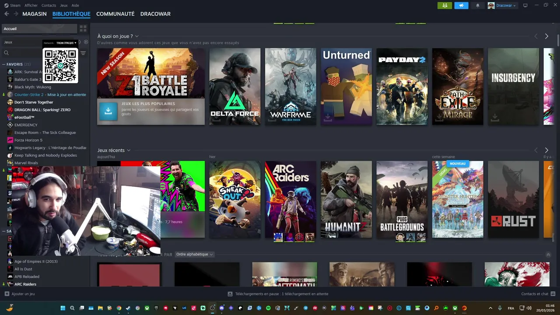Click the microphone icon in system tray
560x315 pixels.
coord(500,308)
